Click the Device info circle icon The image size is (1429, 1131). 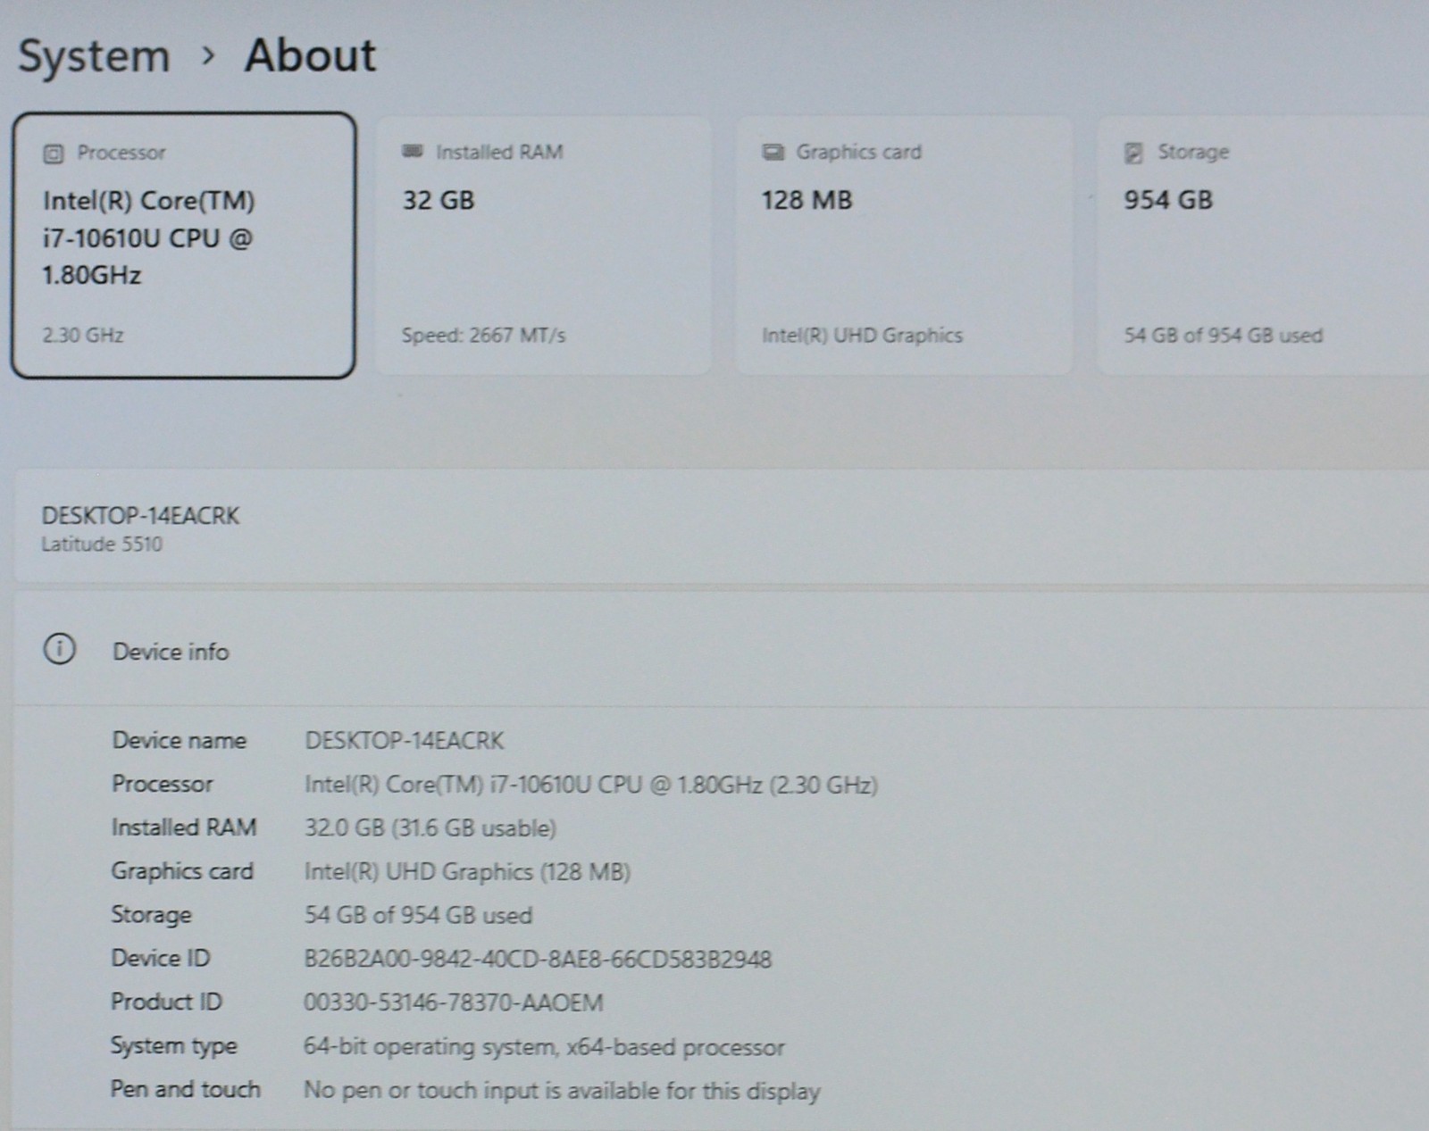[60, 649]
